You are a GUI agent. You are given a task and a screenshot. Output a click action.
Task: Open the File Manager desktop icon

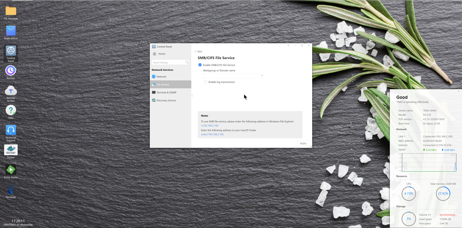pyautogui.click(x=11, y=11)
